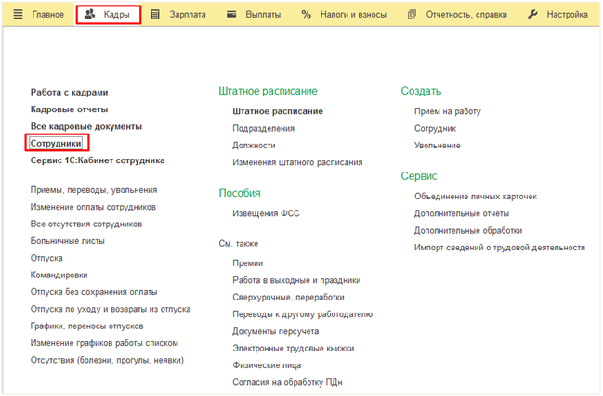603x396 pixels.
Task: Create a new Прием на работу document
Action: coord(447,111)
